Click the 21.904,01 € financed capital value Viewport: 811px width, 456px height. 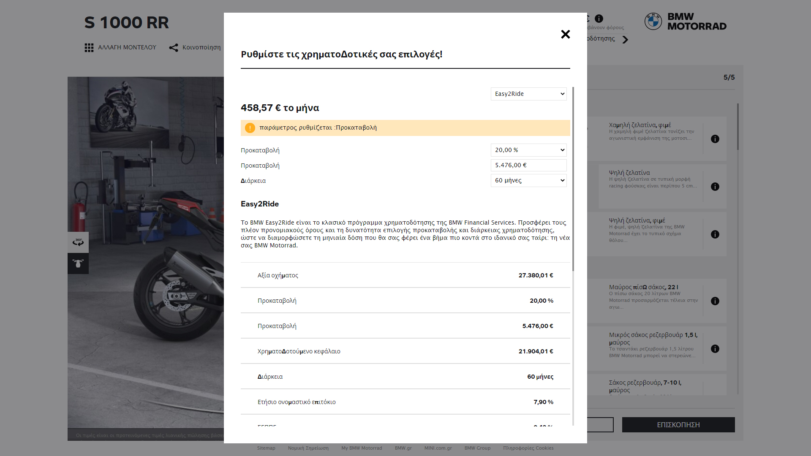click(536, 351)
